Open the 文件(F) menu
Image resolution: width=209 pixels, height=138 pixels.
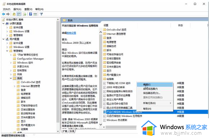click(x=6, y=9)
